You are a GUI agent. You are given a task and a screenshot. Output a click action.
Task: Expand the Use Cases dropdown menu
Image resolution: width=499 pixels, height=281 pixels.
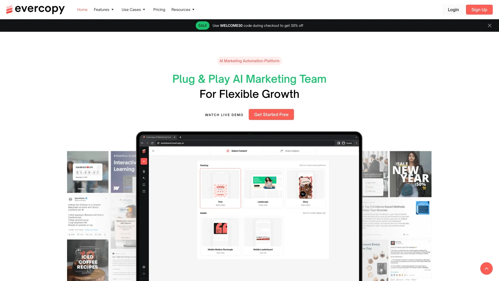coord(134,9)
